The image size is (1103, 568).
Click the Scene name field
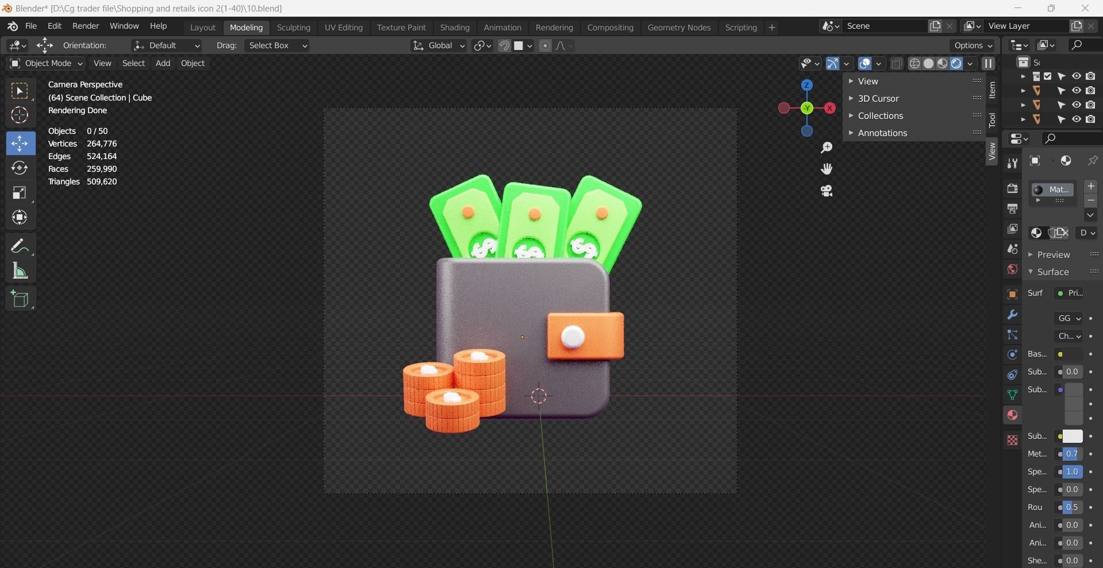coord(885,26)
